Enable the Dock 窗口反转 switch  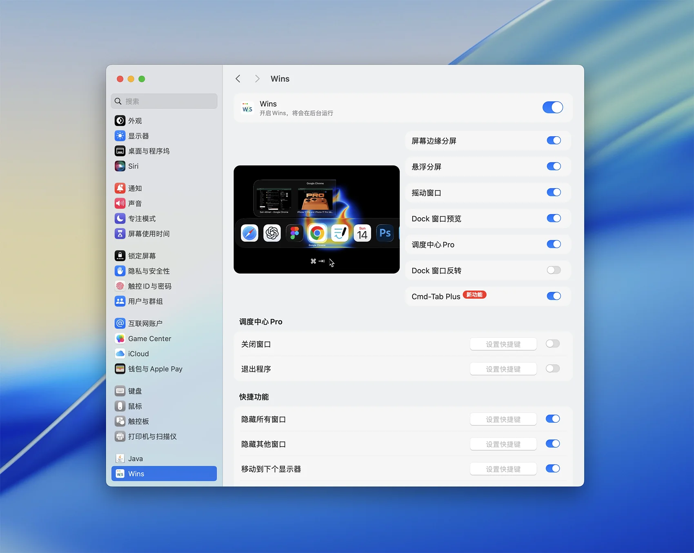pos(554,270)
